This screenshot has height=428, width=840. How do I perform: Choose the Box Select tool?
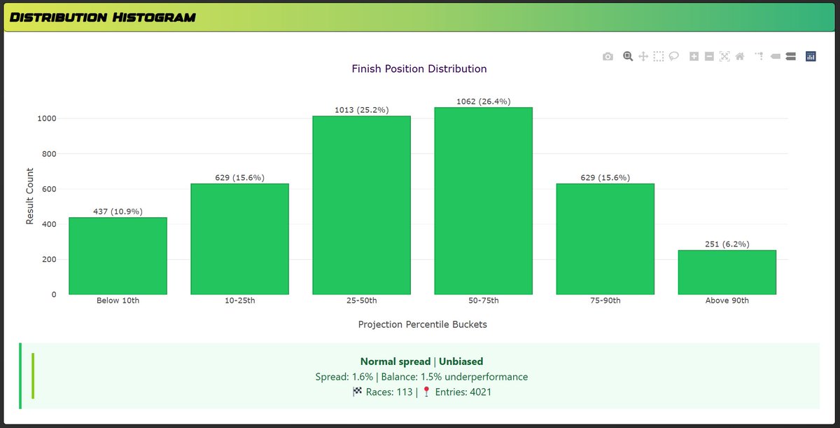point(659,57)
